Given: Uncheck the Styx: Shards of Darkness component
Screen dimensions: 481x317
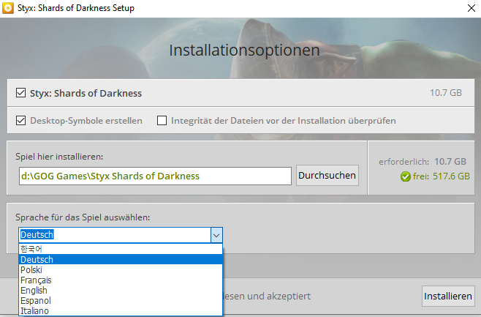Looking at the screenshot, I should tap(21, 93).
